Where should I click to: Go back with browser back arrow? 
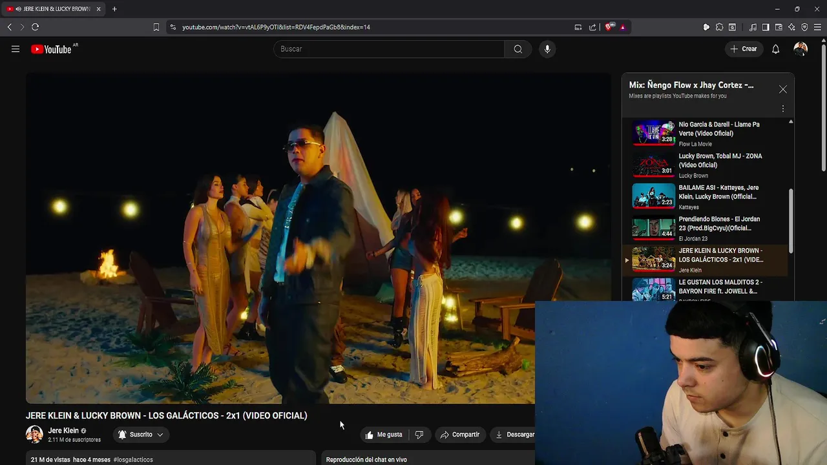[x=10, y=27]
